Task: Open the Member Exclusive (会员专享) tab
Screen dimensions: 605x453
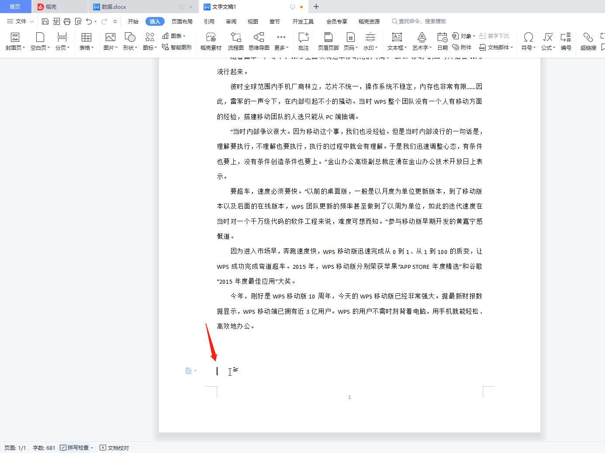Action: point(336,21)
